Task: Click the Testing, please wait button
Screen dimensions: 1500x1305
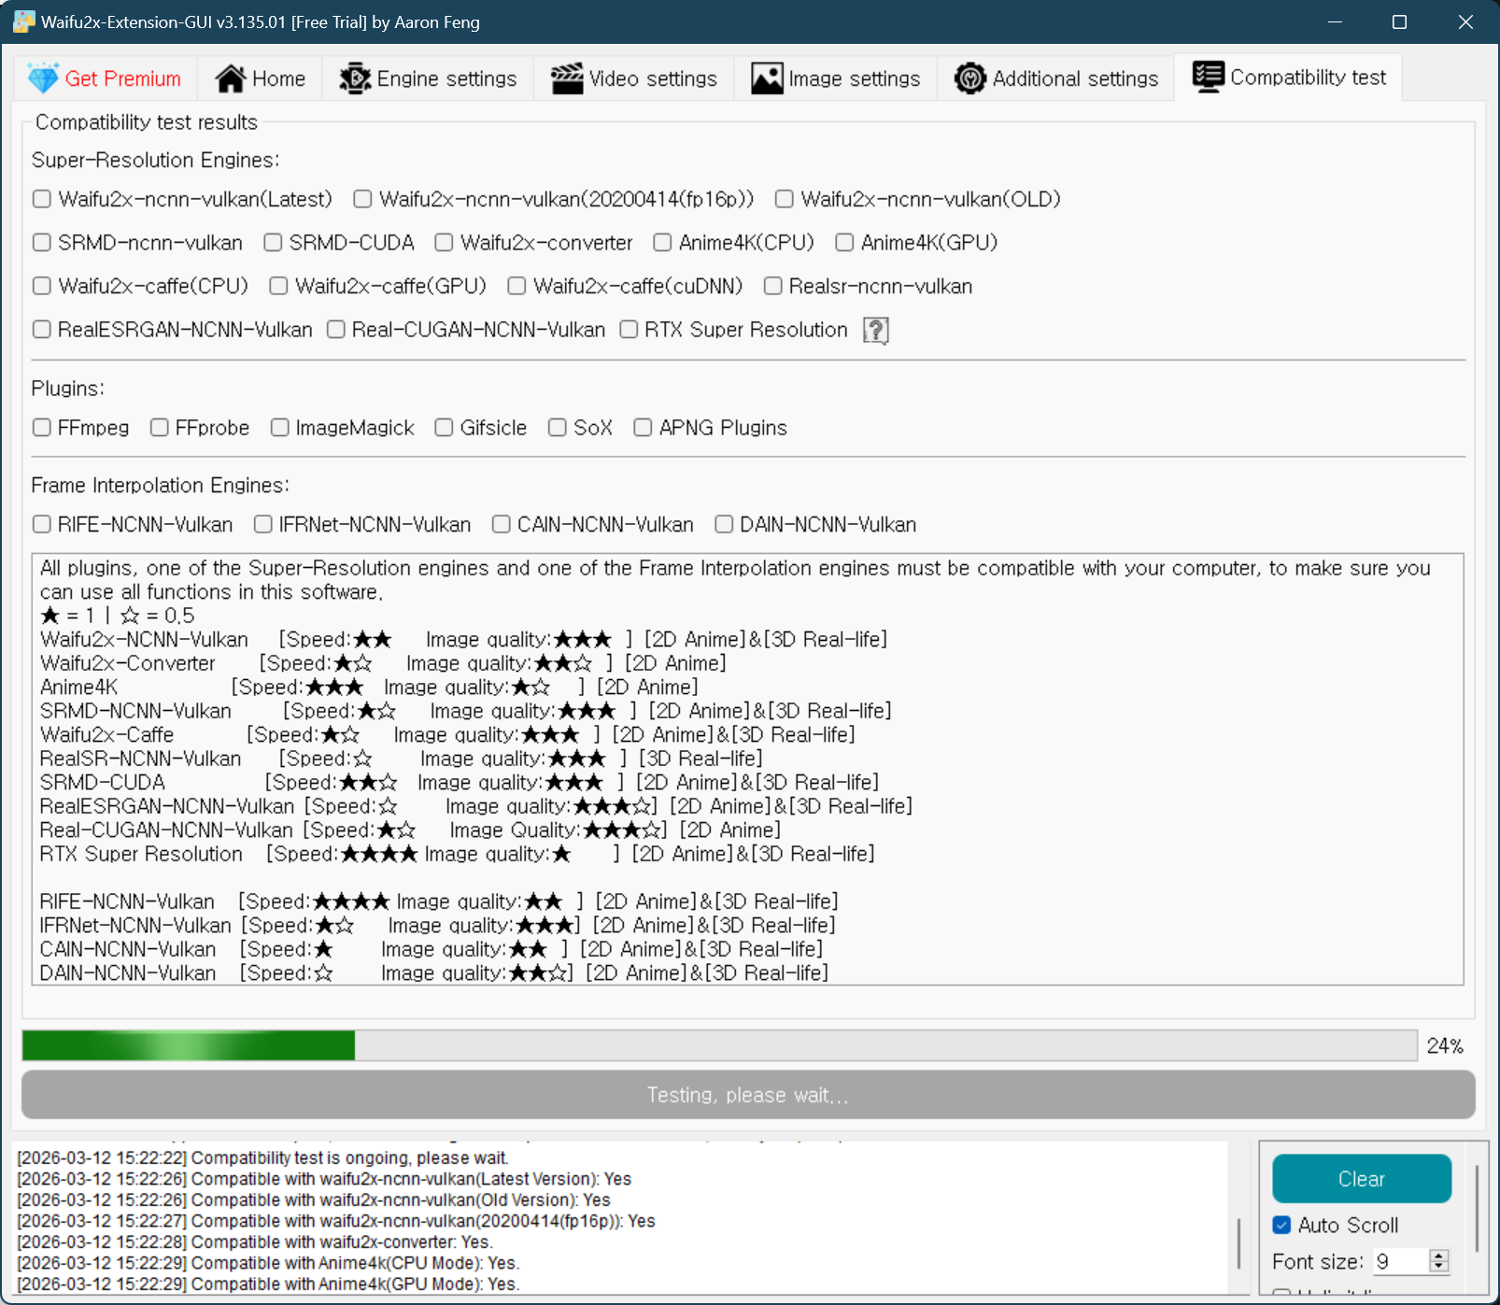Action: click(x=748, y=1095)
